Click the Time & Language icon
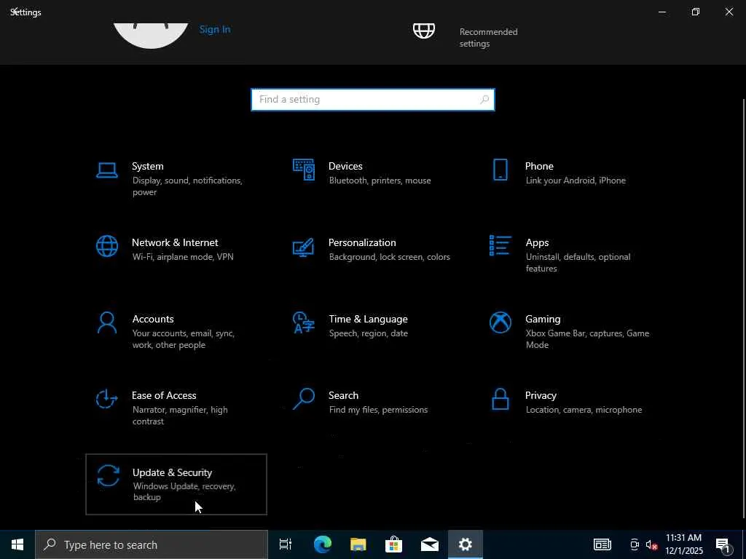Viewport: 746px width, 559px height. point(303,322)
